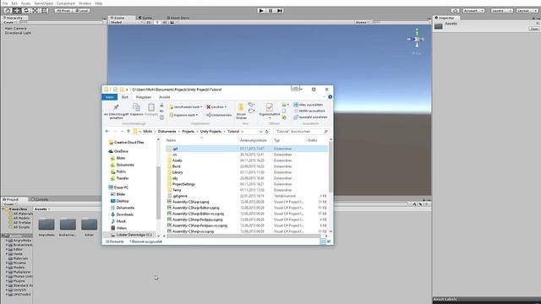This screenshot has height=304, width=541.
Task: Open Unity File menu
Action: [5, 3]
